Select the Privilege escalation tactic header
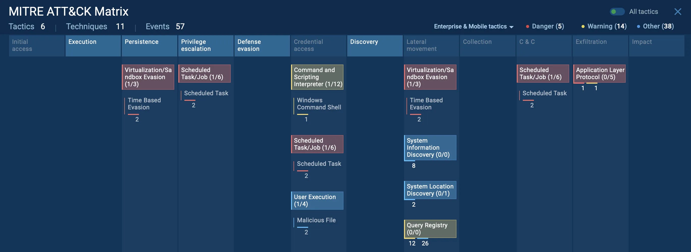The height and width of the screenshot is (252, 691). coord(206,46)
